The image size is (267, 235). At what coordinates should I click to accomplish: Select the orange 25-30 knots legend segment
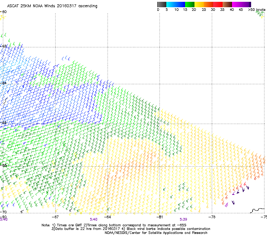tap(209, 4)
